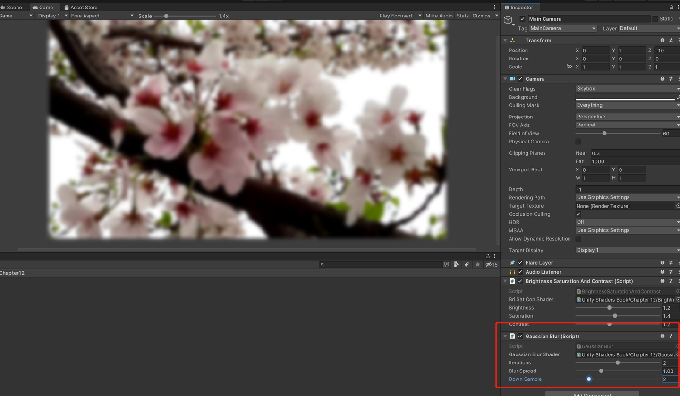Click the Inspector panel lock icon
Viewport: 680px width, 396px height.
point(671,8)
